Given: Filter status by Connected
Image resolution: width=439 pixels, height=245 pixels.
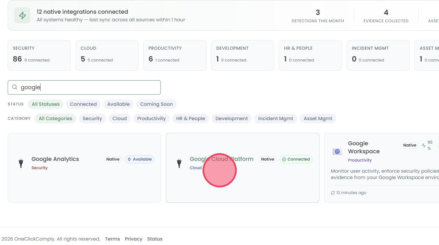Looking at the screenshot, I should [83, 104].
